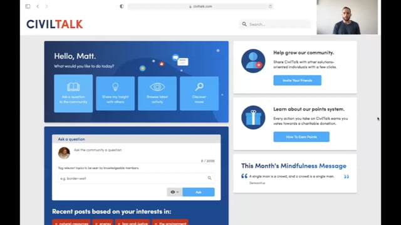The height and width of the screenshot is (225, 401).
Task: Open the Discover more tile
Action: pos(199,93)
